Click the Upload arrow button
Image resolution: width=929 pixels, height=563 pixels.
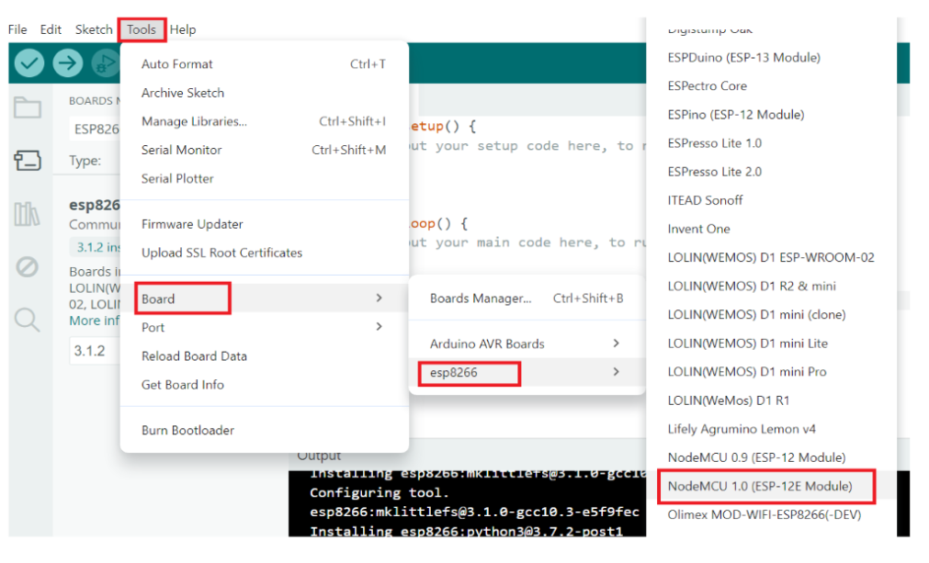point(68,62)
